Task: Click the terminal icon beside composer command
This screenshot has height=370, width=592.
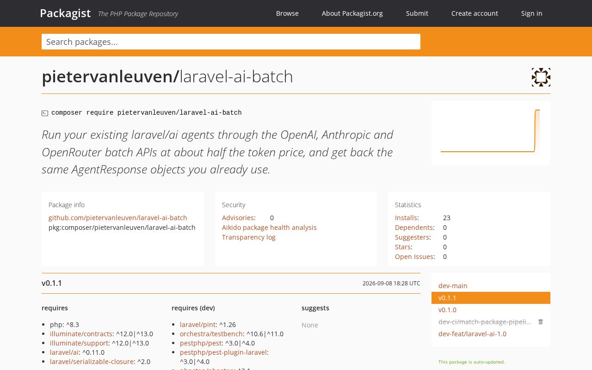Action: [45, 113]
